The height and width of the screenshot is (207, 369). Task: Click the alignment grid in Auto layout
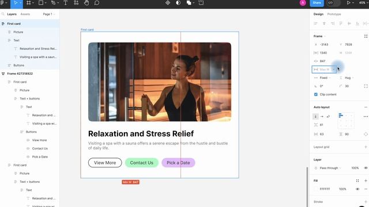pyautogui.click(x=346, y=121)
